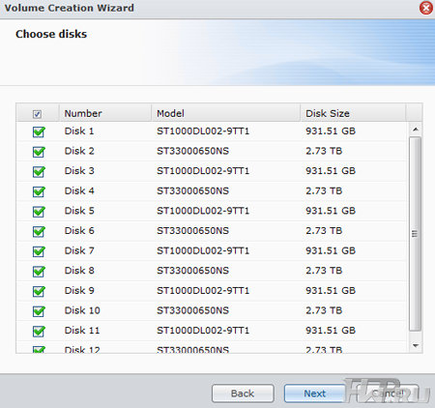435x408 pixels.
Task: Sort by the Disk Size column header
Action: click(353, 113)
